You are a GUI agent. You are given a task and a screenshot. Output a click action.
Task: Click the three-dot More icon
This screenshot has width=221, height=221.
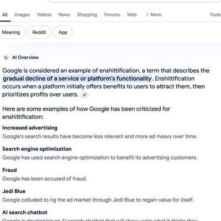click(147, 14)
